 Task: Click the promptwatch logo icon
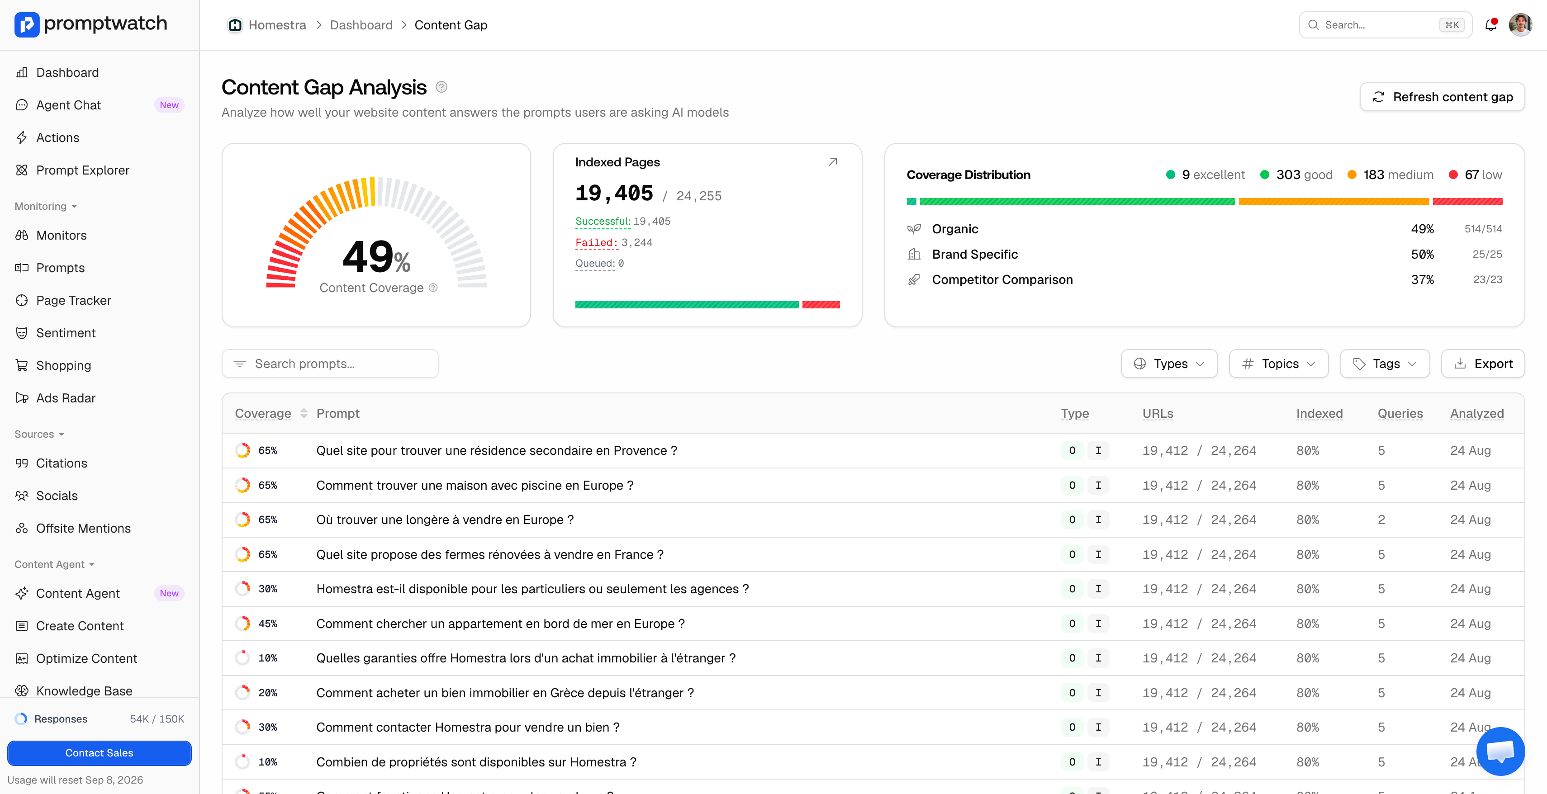pos(27,24)
